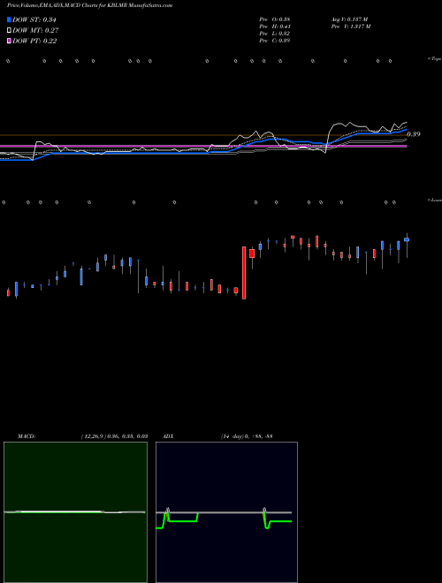This screenshot has width=442, height=583.
Task: Click the 'Pre C: 0.39' value
Action: (275, 41)
